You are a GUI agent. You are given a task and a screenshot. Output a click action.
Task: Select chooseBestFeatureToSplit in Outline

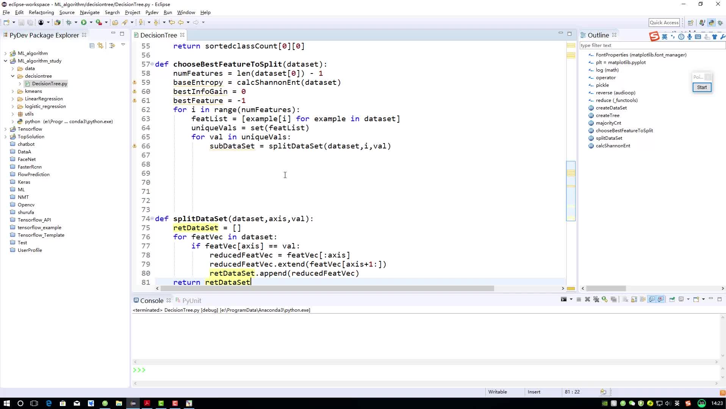(624, 131)
